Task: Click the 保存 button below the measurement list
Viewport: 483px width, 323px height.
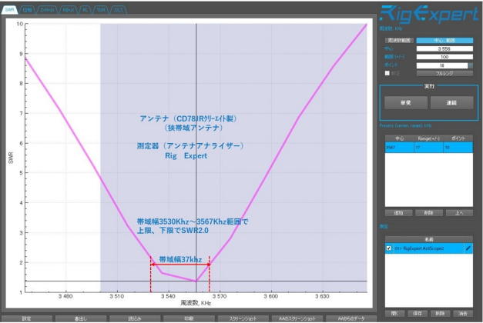Action: pos(417,313)
